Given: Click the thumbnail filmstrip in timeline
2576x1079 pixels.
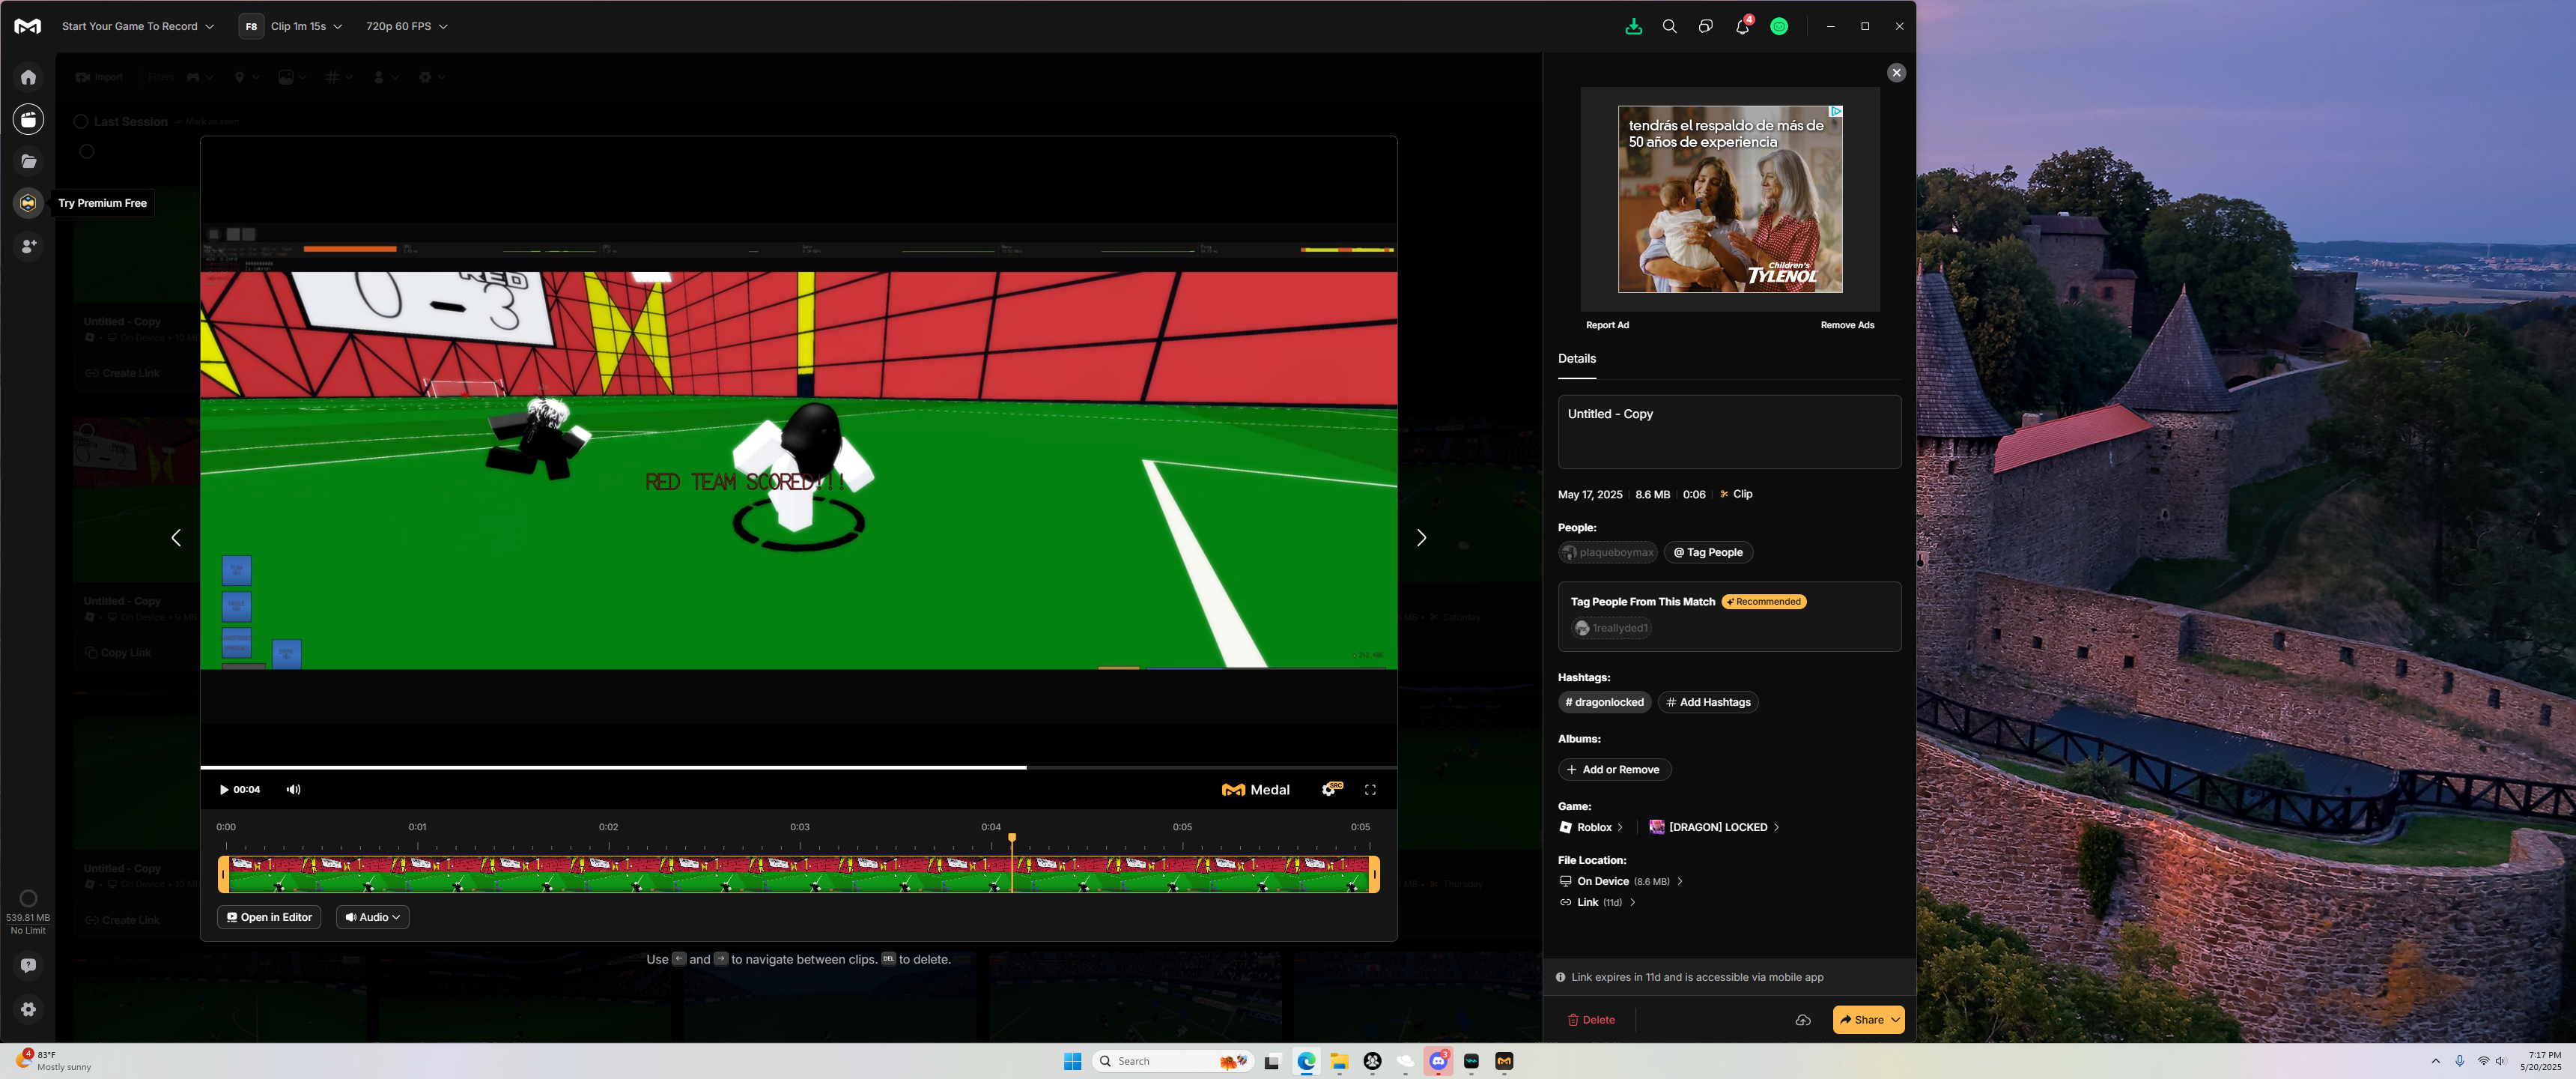Looking at the screenshot, I should coord(798,874).
